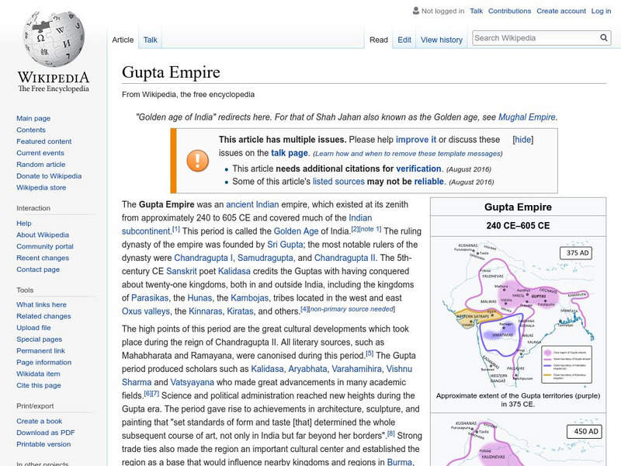This screenshot has height=466, width=621.
Task: Open the Chandragupta II link
Action: click(345, 258)
